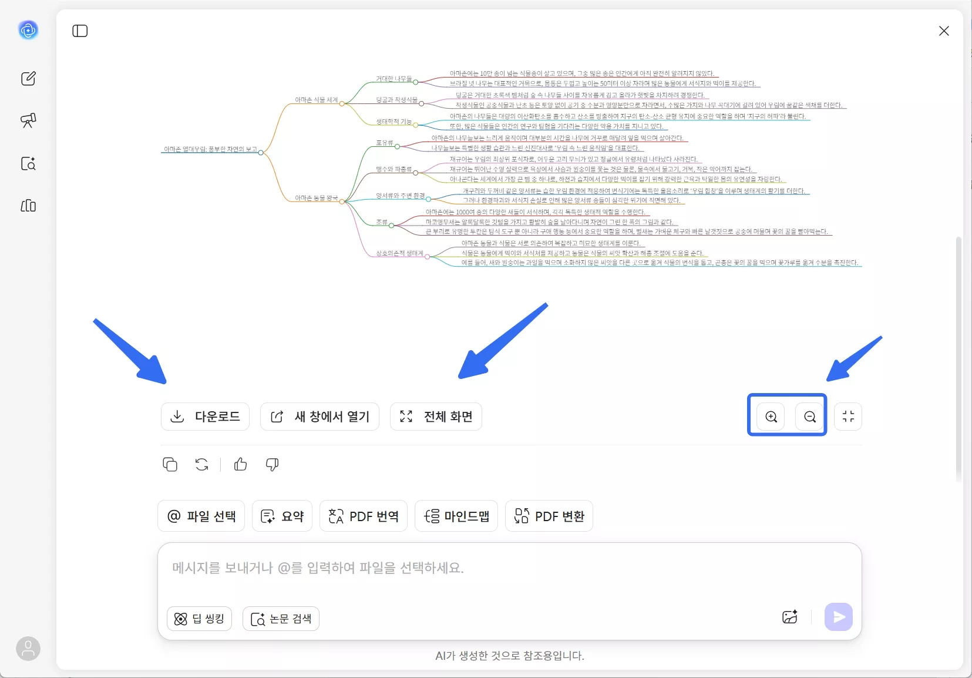
Task: Regenerate the mind map response
Action: [201, 464]
